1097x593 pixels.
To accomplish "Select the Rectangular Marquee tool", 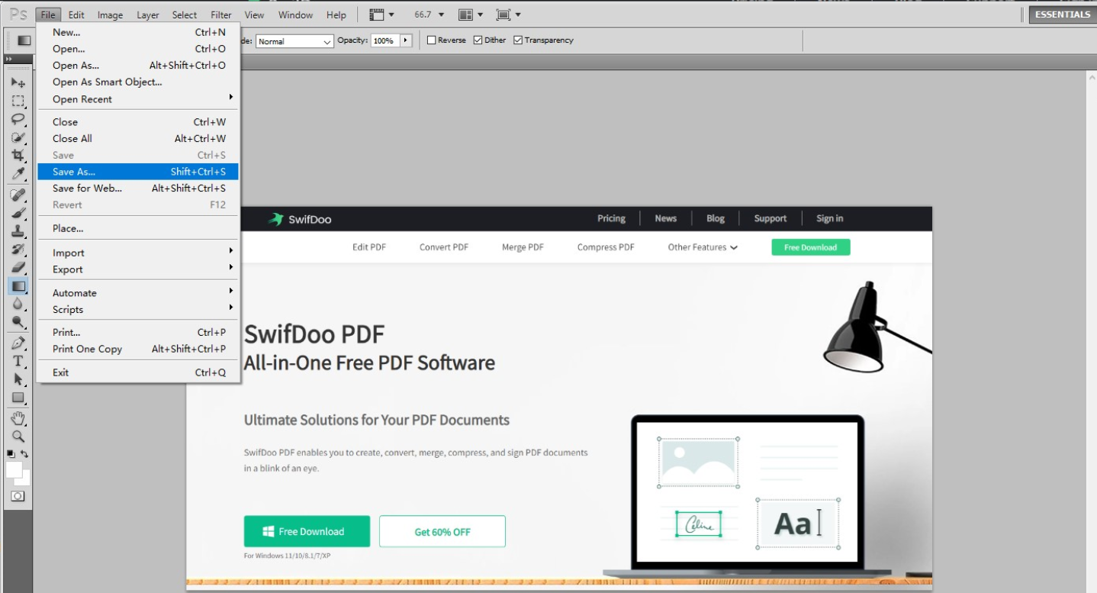I will [18, 101].
